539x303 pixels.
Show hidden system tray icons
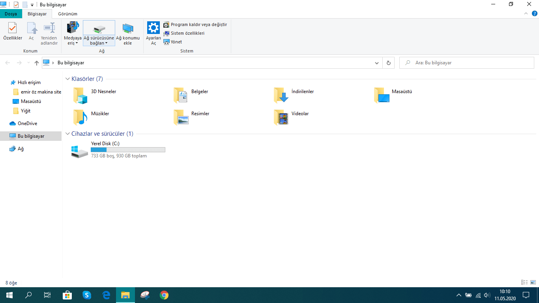pyautogui.click(x=459, y=295)
